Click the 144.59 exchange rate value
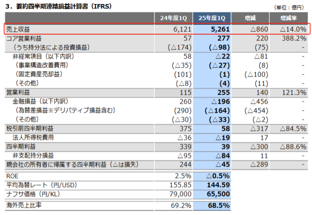This screenshot has width=312, height=215. point(219,185)
